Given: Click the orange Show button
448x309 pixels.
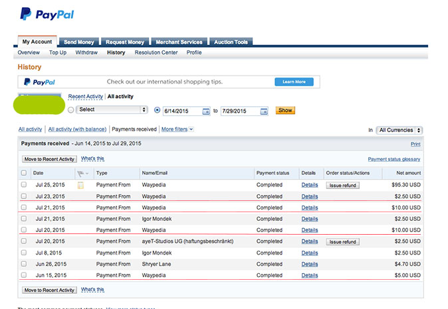Looking at the screenshot, I should (285, 110).
